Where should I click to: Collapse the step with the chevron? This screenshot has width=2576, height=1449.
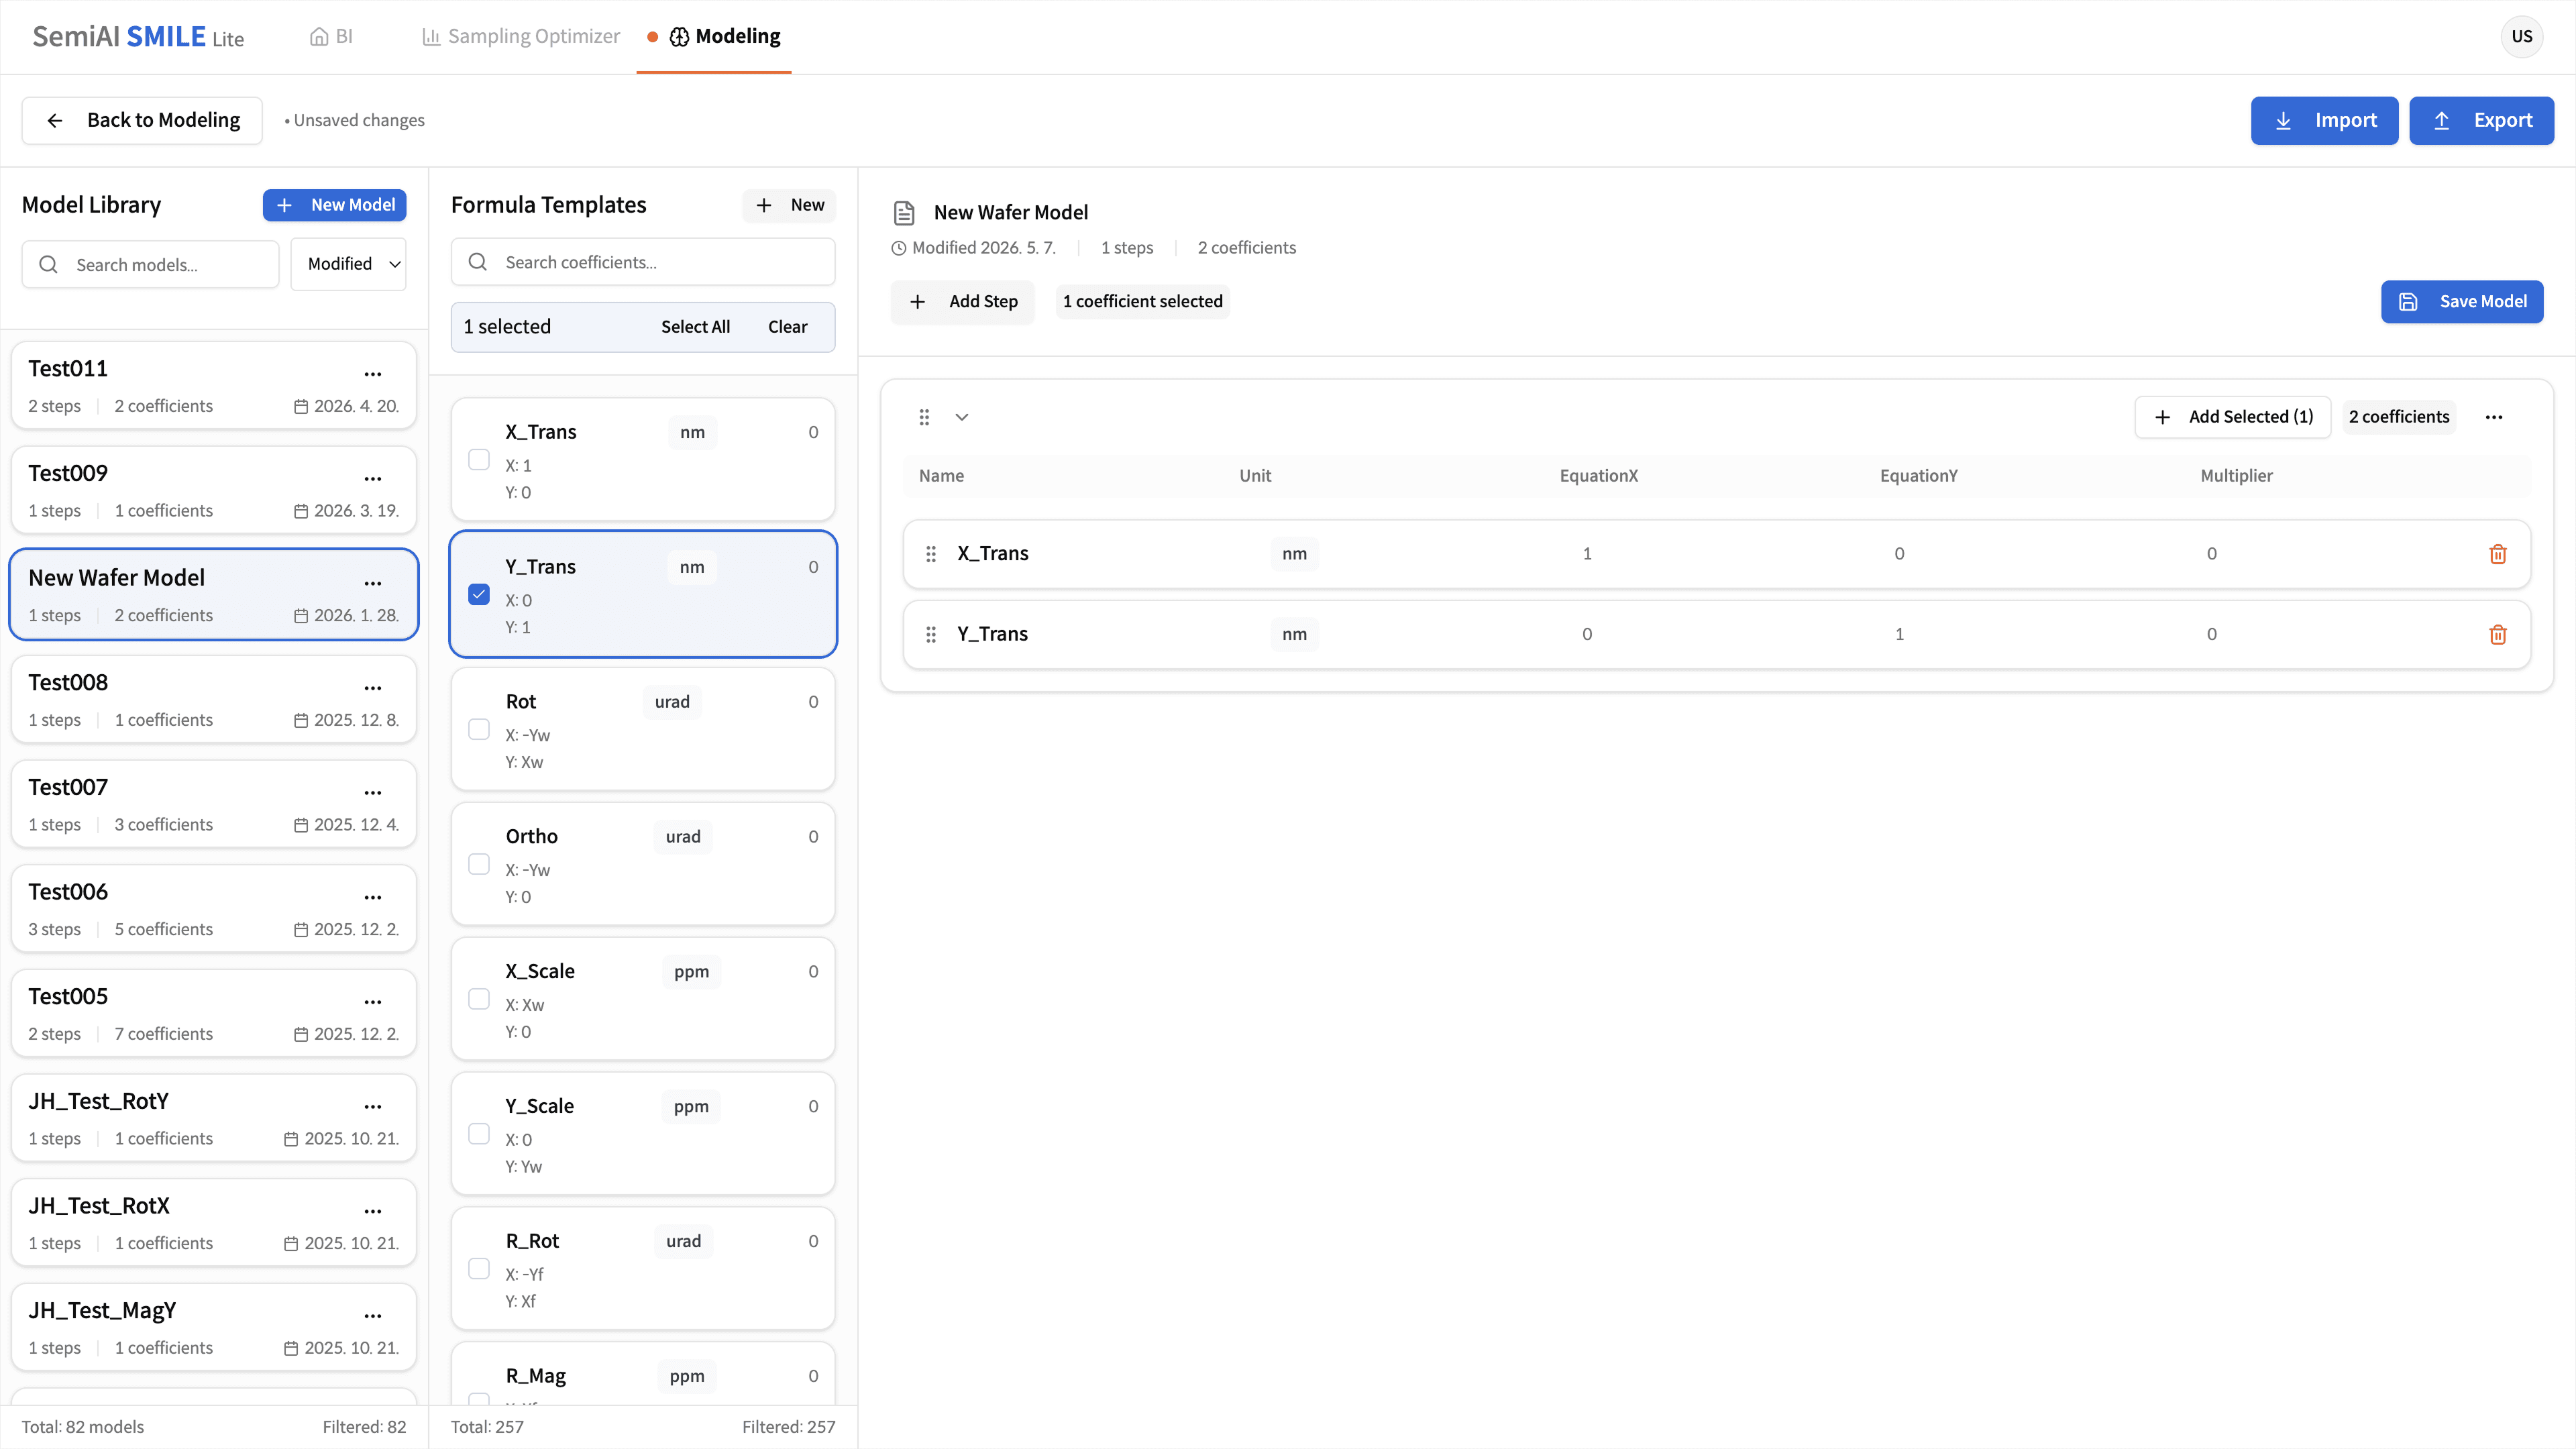(962, 417)
